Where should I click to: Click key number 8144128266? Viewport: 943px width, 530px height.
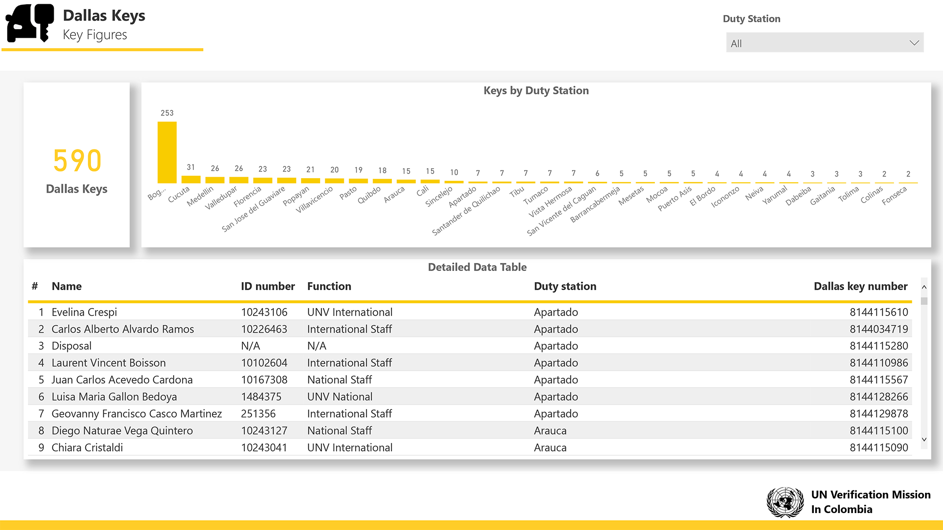[879, 397]
